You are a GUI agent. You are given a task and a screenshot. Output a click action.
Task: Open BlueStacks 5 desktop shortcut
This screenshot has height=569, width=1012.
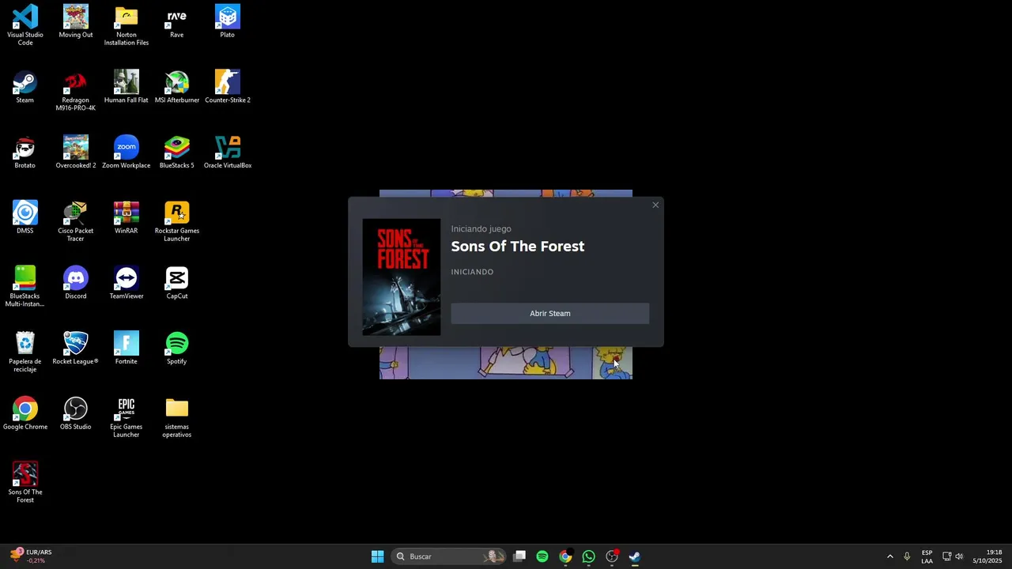point(177,153)
